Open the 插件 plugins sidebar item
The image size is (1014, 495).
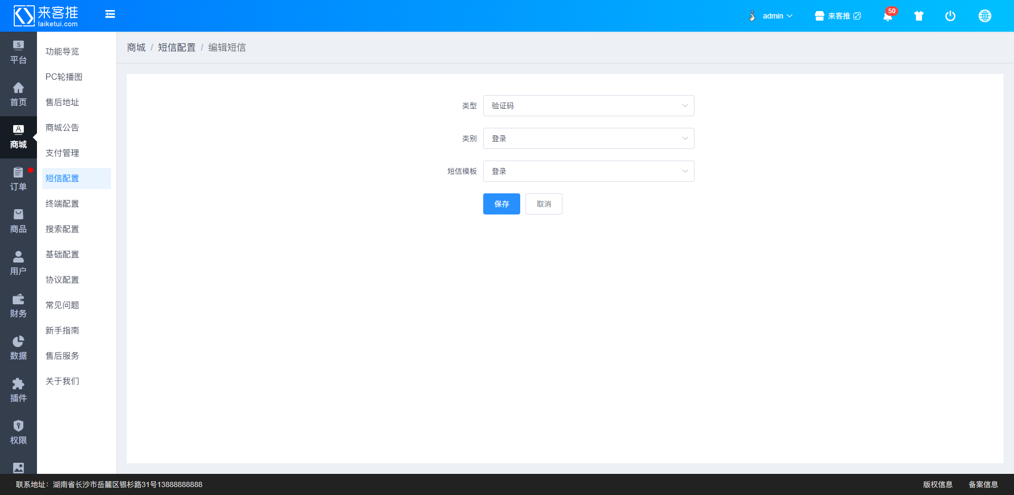[x=18, y=390]
